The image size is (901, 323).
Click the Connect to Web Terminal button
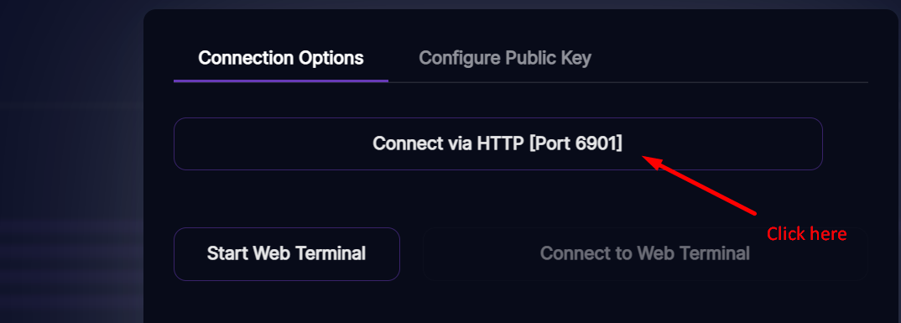click(645, 253)
